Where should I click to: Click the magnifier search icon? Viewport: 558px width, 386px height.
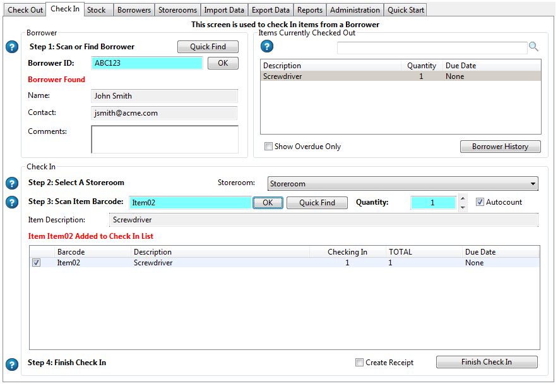[x=534, y=47]
